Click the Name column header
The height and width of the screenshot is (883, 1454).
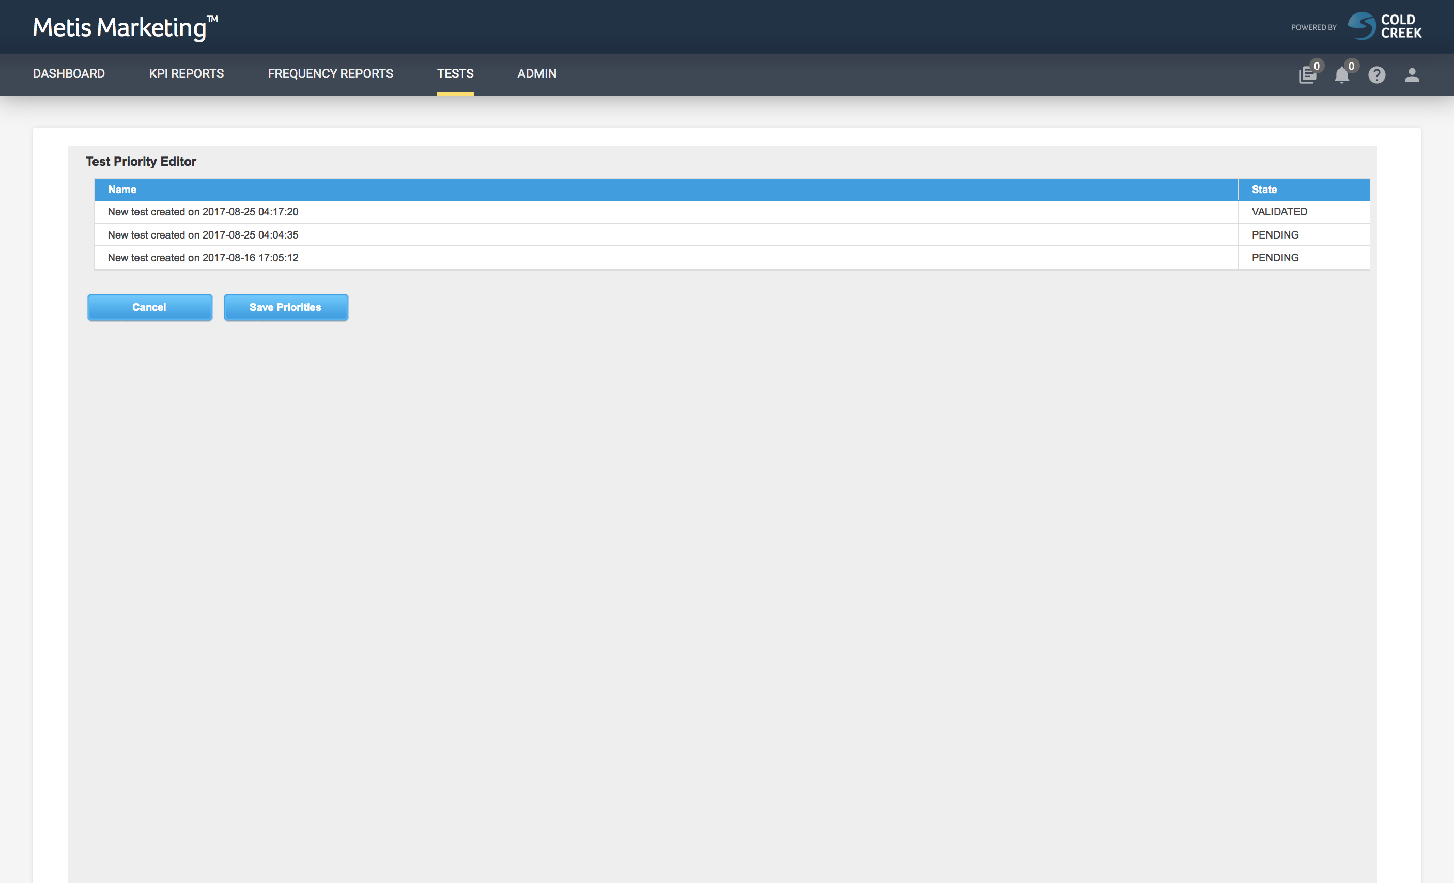tap(666, 190)
